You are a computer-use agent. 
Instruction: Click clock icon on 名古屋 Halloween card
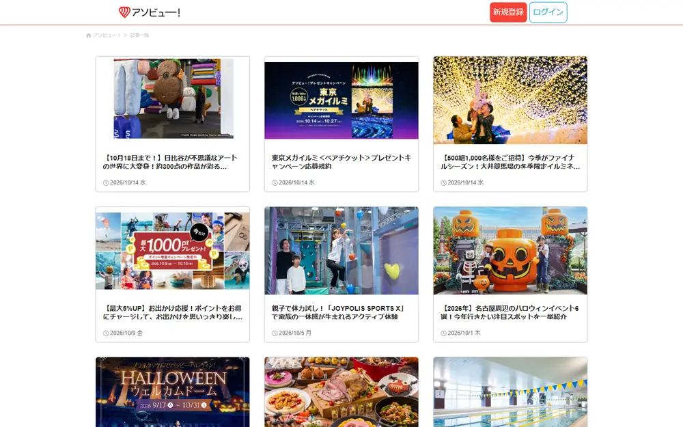pos(443,333)
